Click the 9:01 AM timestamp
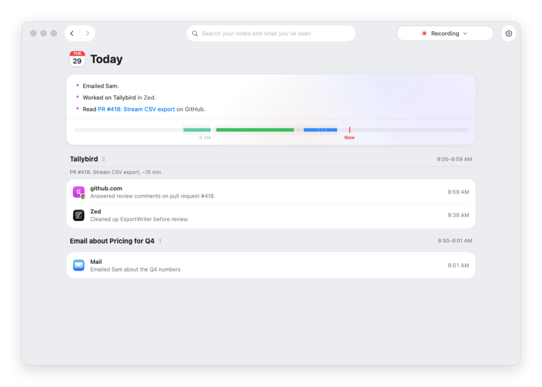Viewport: 542px width, 387px height. 458,265
